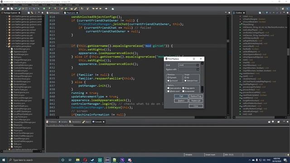Click the Replace with input field

coord(187,69)
